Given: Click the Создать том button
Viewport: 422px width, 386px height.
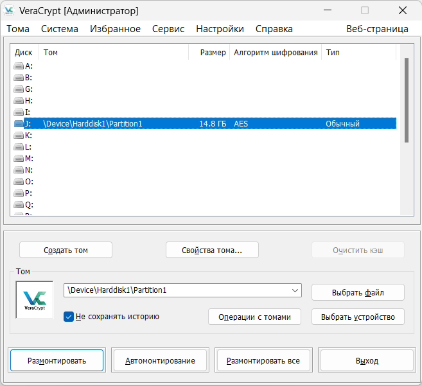Looking at the screenshot, I should click(x=66, y=250).
